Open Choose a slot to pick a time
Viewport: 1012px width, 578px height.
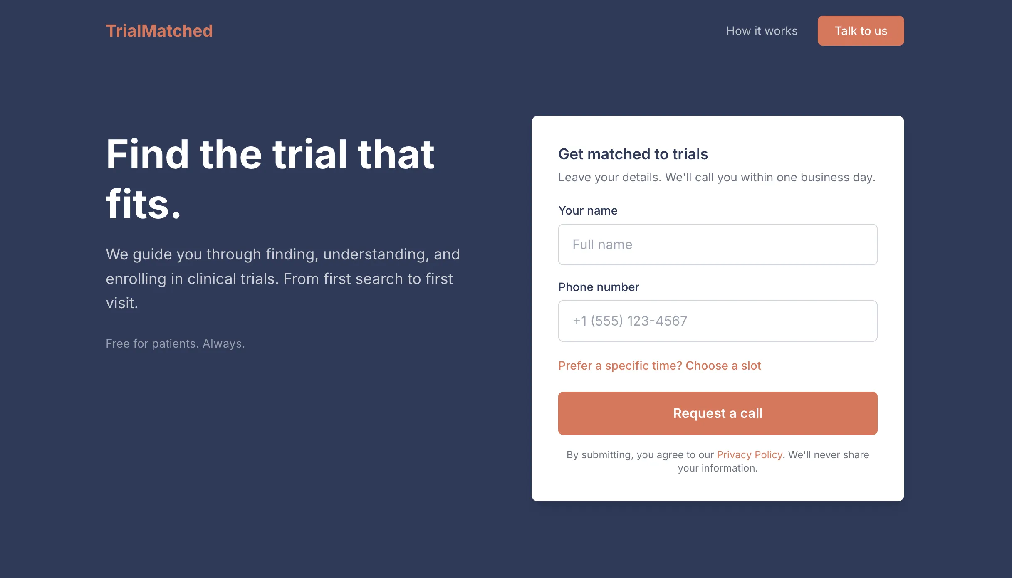(659, 365)
